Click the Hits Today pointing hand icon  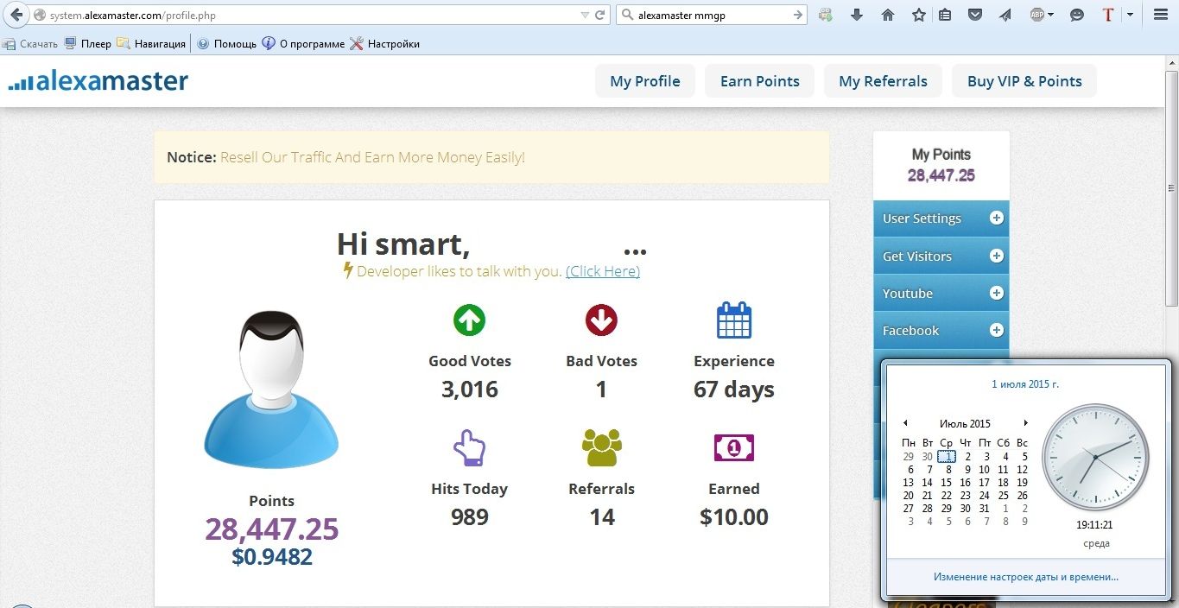point(469,448)
